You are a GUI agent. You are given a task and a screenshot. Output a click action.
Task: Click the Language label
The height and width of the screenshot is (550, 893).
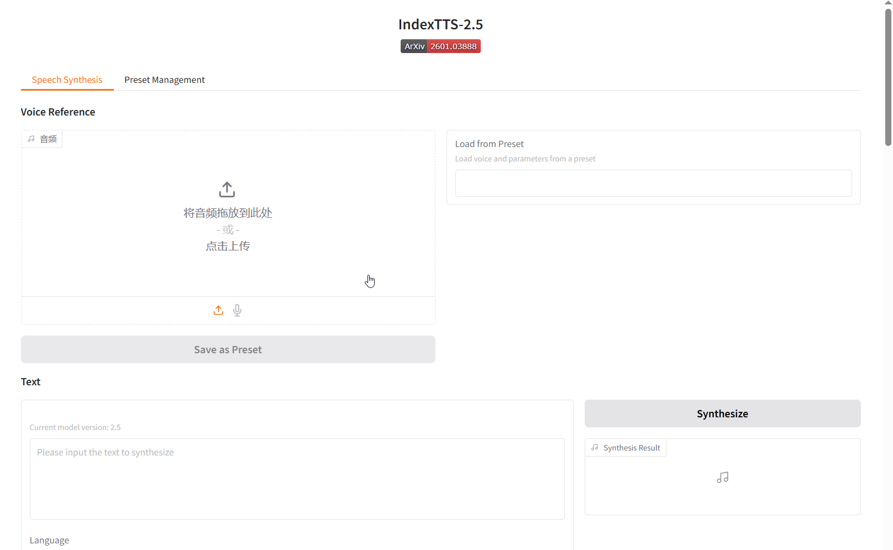pos(49,540)
